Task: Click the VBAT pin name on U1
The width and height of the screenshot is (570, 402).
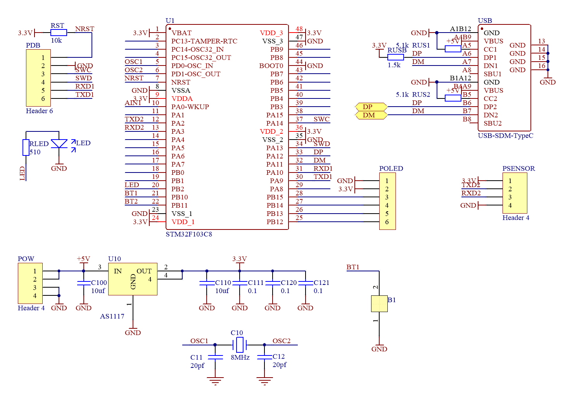Action: [x=181, y=33]
